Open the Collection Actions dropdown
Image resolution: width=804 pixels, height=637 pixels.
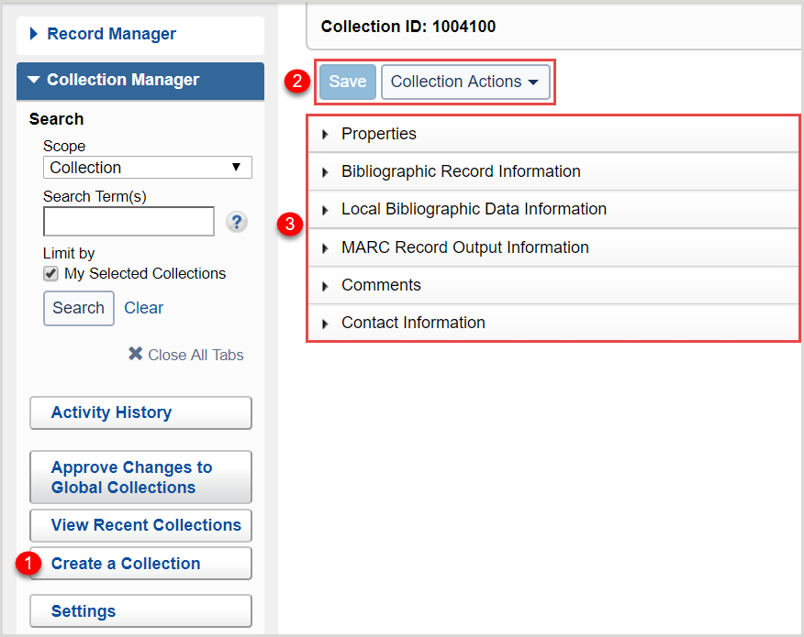click(465, 82)
